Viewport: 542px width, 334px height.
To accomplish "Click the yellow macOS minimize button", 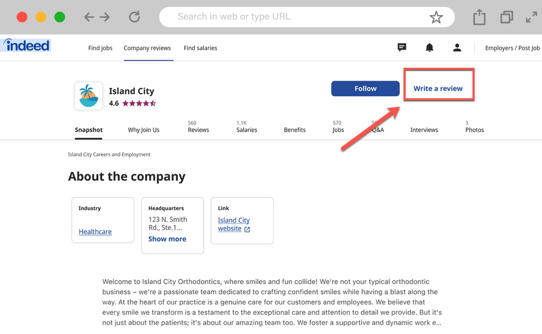I will [x=41, y=17].
